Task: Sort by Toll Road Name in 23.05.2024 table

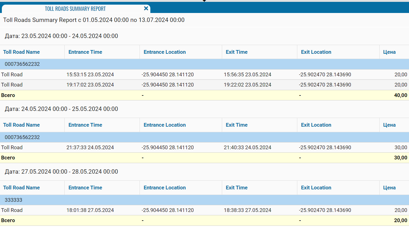Action: [22, 52]
